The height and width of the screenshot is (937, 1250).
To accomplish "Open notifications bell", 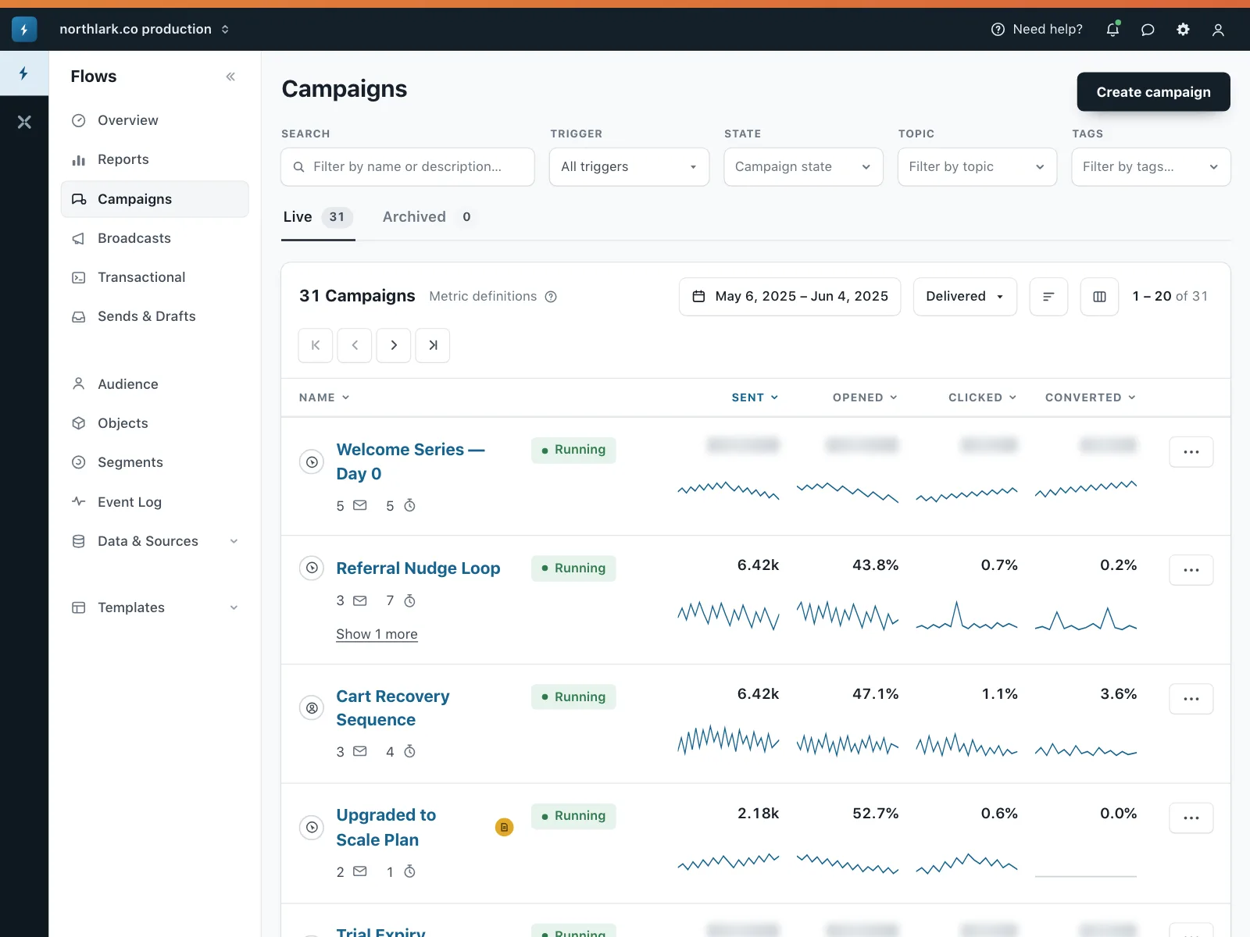I will click(1112, 29).
